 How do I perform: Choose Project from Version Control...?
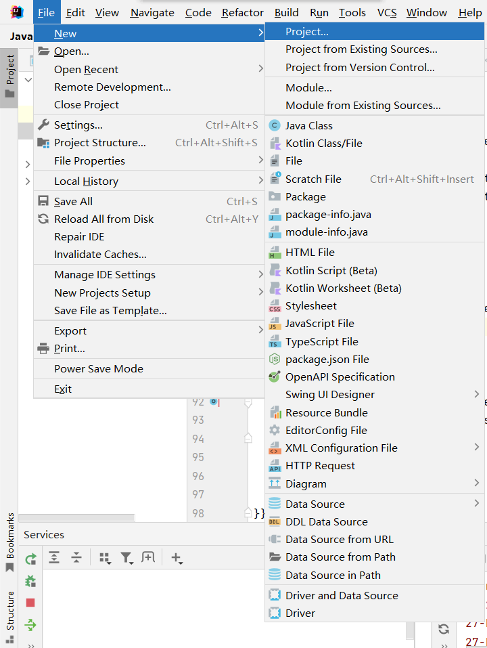374,67
